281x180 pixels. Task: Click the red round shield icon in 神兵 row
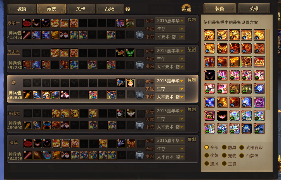pos(28,143)
